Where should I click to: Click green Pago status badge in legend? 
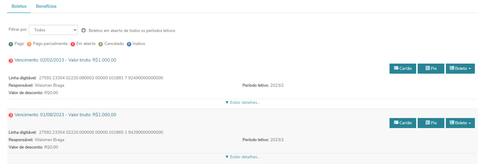[x=11, y=44]
